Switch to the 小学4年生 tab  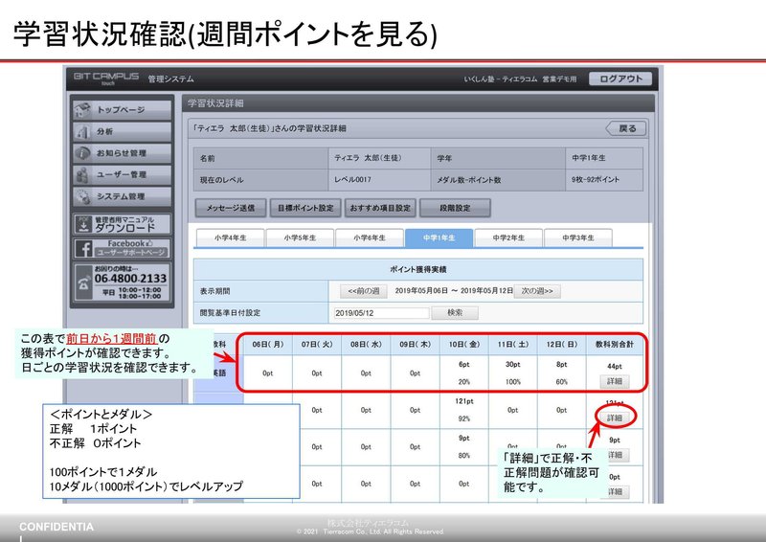pyautogui.click(x=230, y=238)
